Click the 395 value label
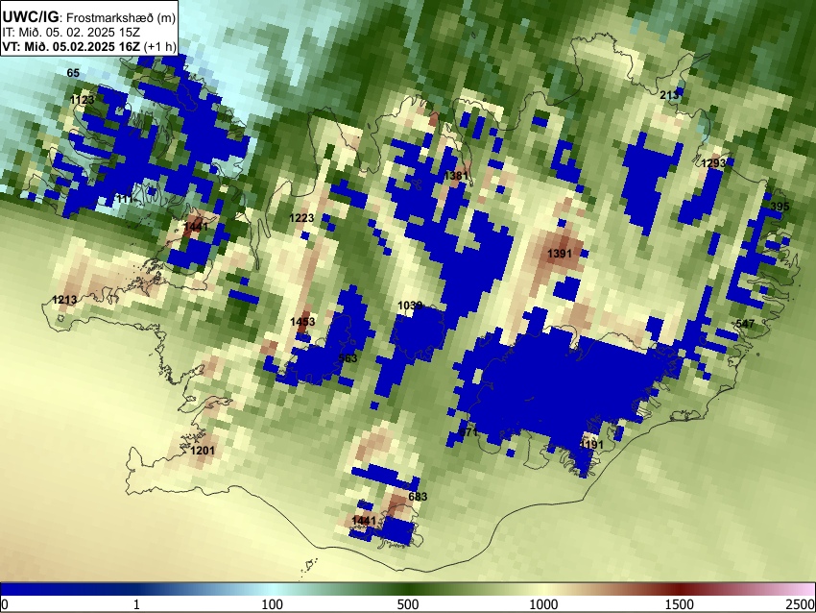Viewport: 816px width, 613px height. click(x=780, y=207)
